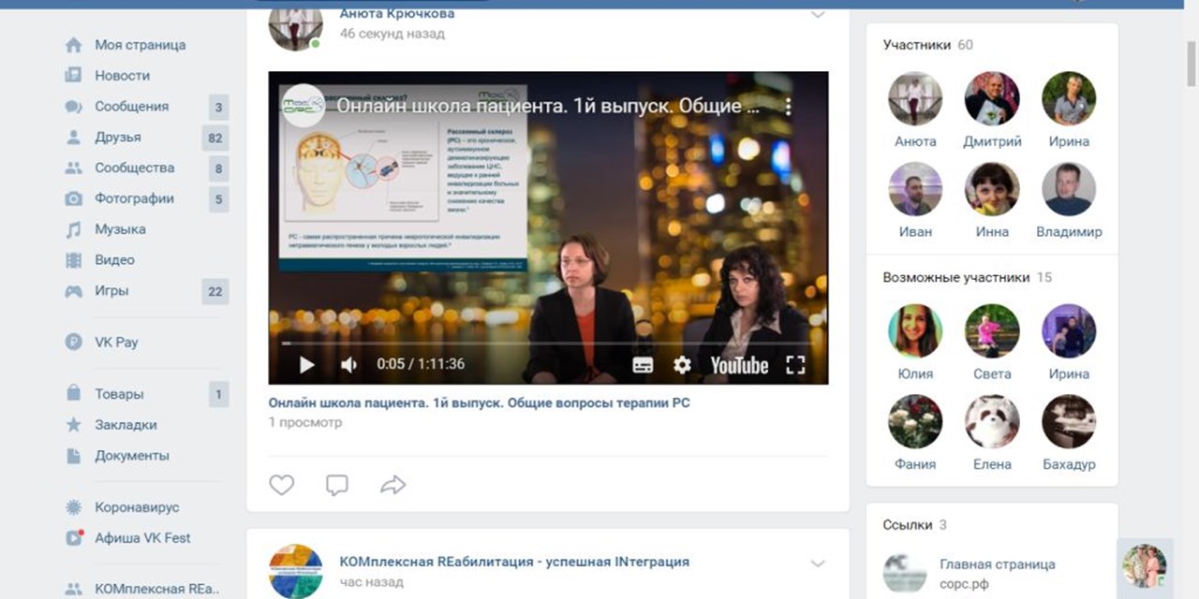Screen dimensions: 1199x599
Task: Open Главная страница сорс.рф link
Action: tap(997, 564)
